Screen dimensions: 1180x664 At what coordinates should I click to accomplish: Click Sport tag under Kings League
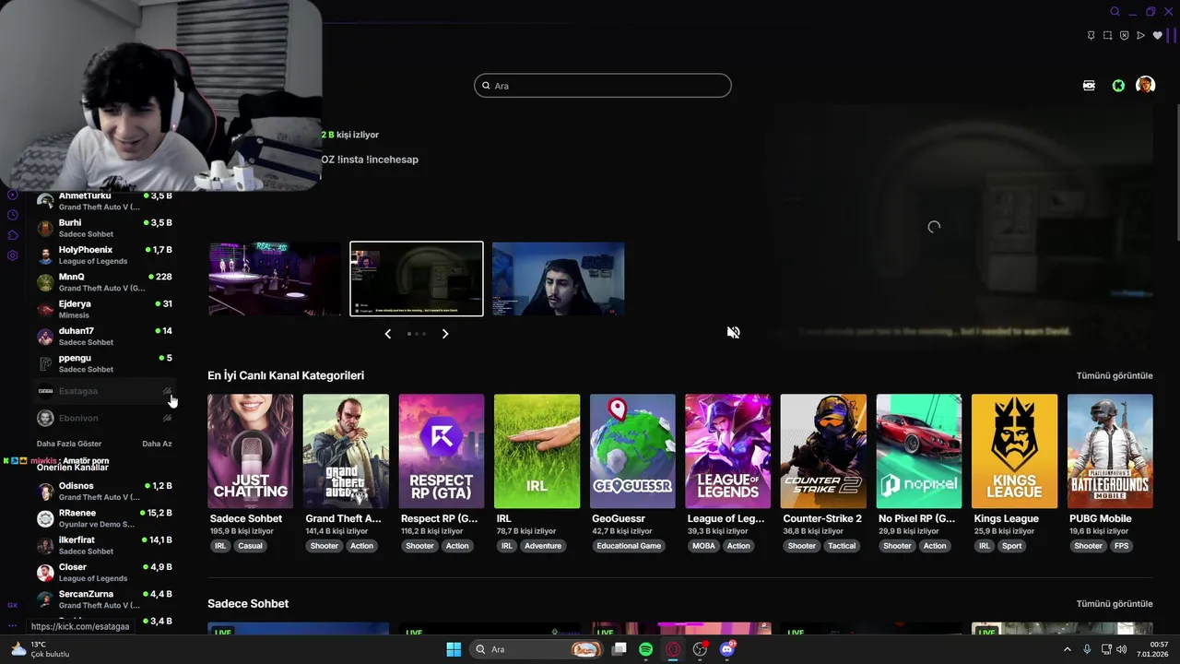tap(1012, 546)
